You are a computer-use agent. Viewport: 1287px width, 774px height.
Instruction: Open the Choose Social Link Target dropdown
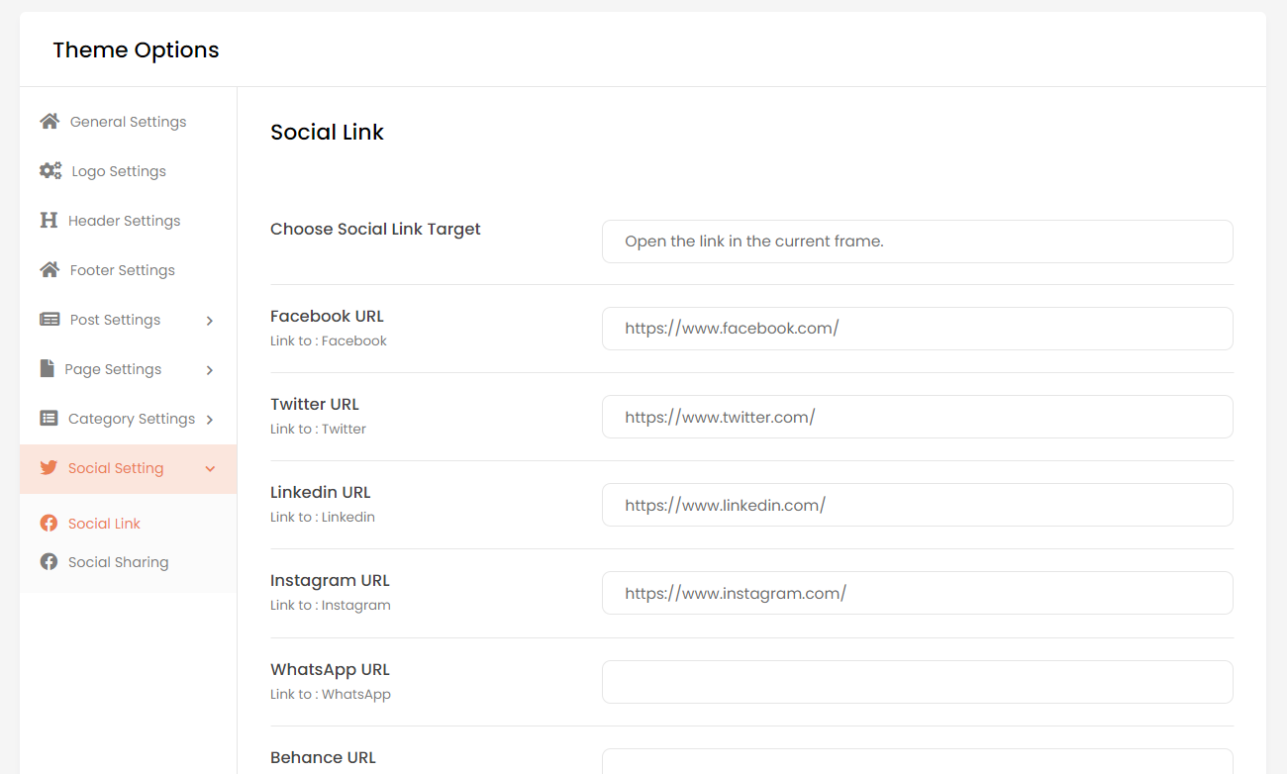click(917, 242)
